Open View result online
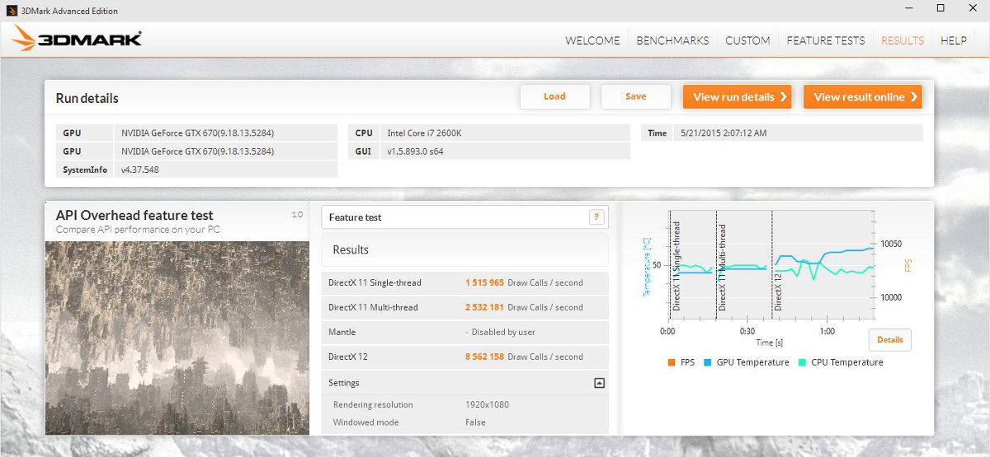Viewport: 990px width, 457px height. coord(862,97)
